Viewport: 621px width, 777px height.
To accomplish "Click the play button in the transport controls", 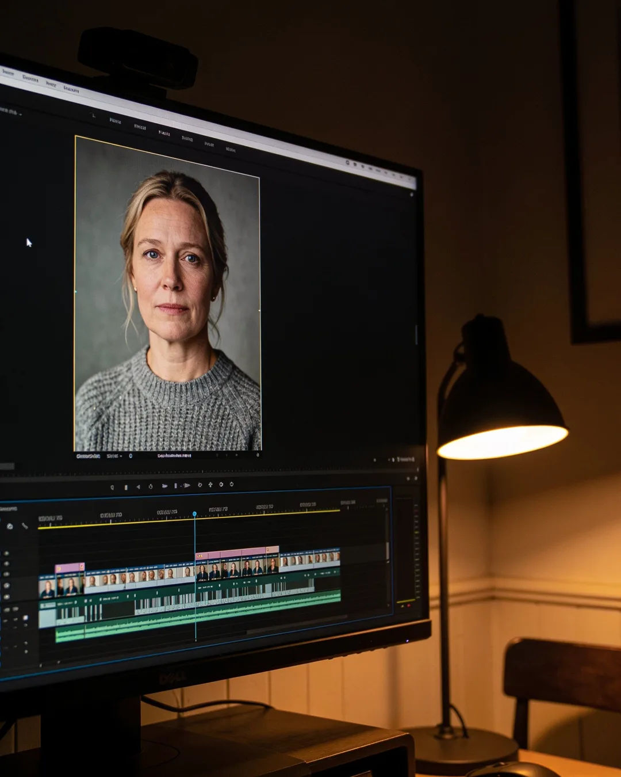I will pos(186,486).
